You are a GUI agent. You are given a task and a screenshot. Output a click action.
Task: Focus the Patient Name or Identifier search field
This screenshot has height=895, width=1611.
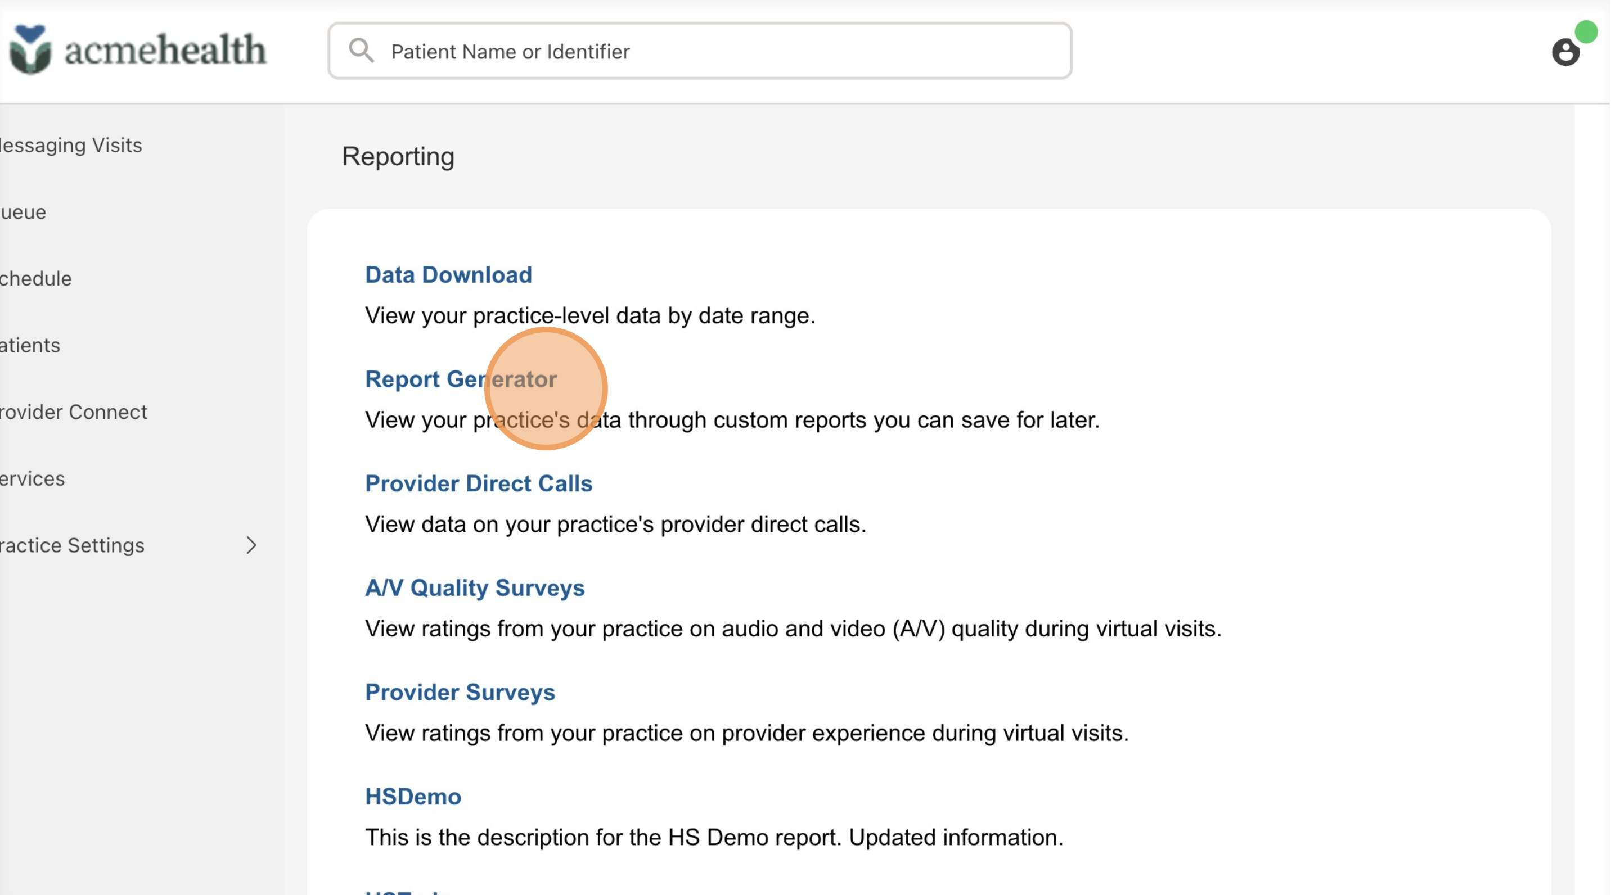700,51
